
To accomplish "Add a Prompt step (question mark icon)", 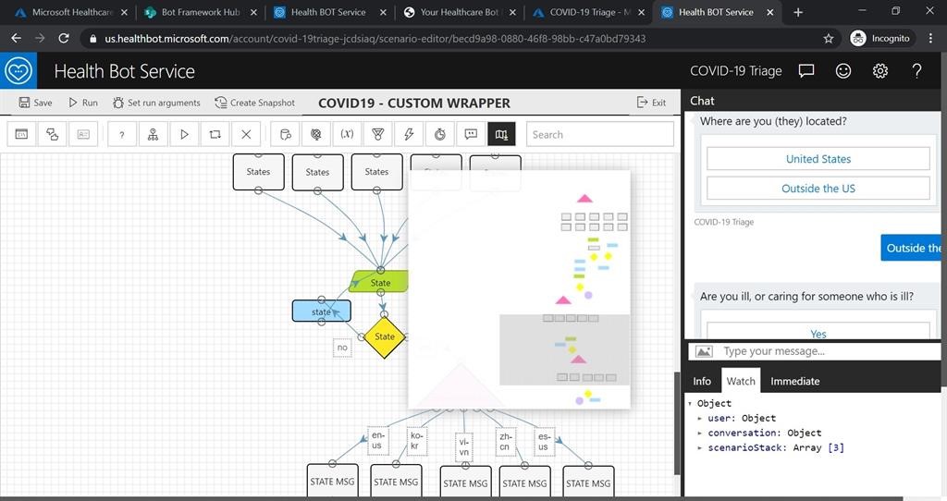I will coord(122,134).
